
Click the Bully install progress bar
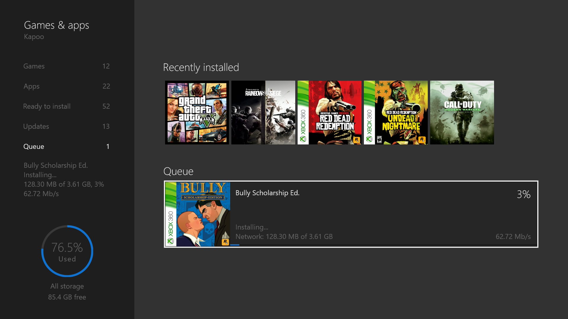coord(383,245)
